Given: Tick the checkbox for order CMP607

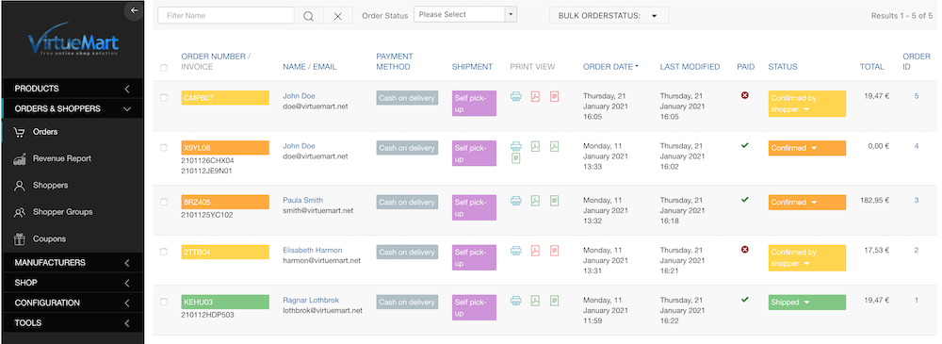Looking at the screenshot, I should (164, 97).
